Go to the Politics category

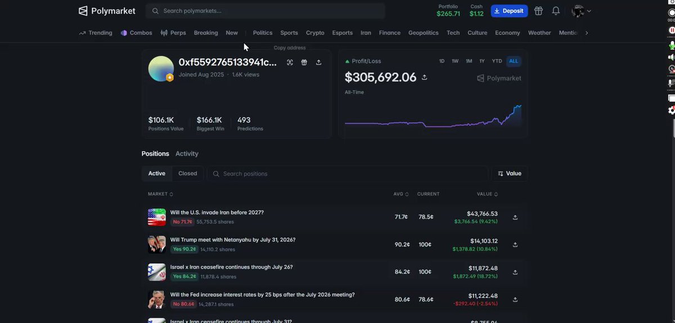tap(263, 33)
